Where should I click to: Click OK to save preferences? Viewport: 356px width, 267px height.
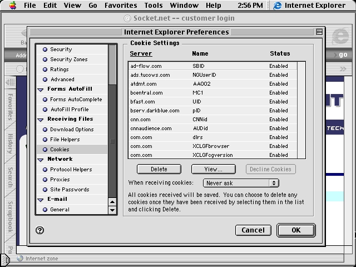click(x=296, y=230)
